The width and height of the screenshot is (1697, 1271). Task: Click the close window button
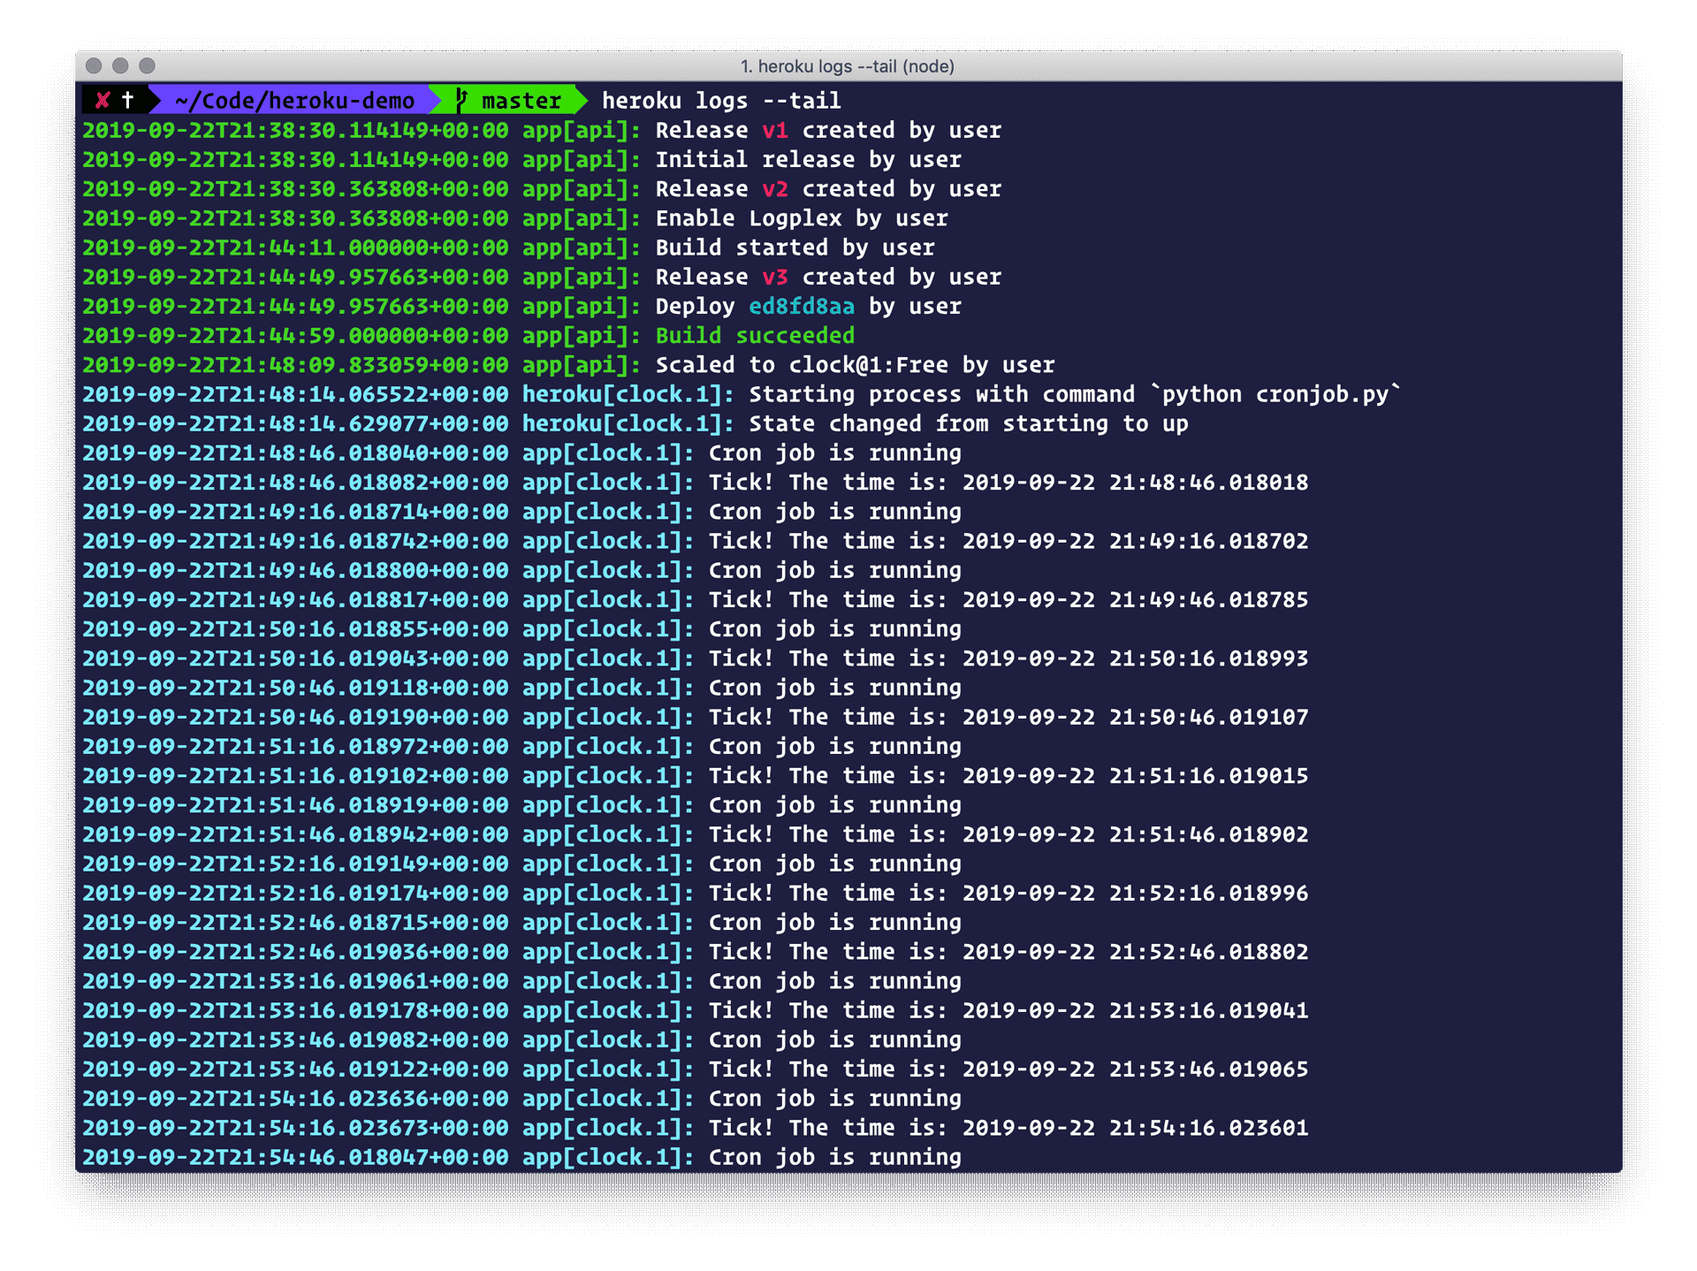[94, 66]
